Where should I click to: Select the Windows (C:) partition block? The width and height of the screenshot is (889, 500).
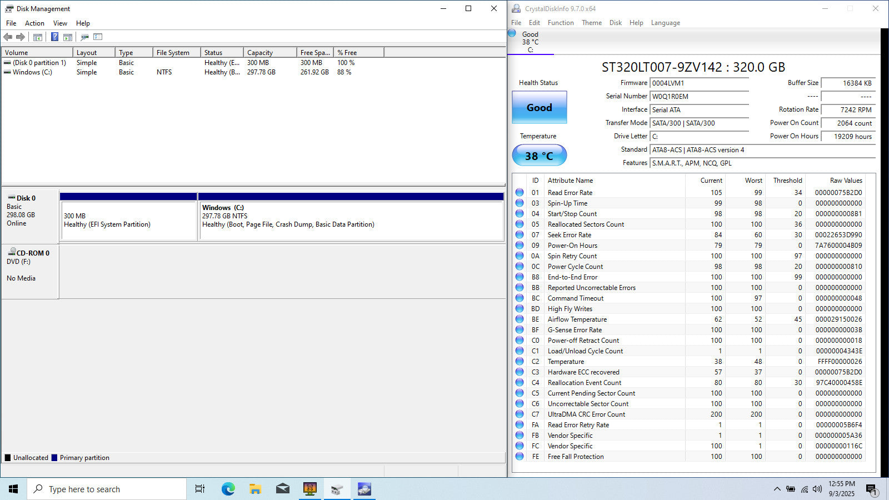[351, 220]
